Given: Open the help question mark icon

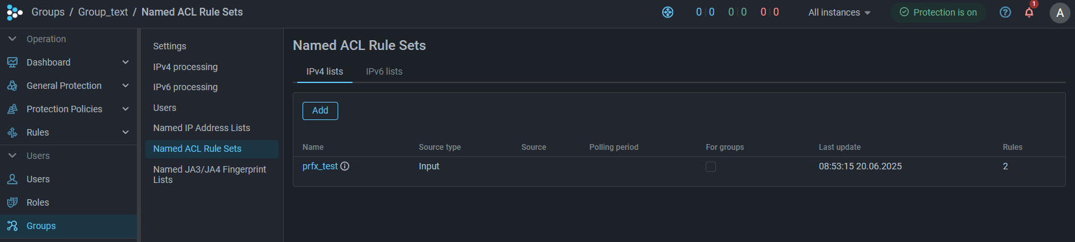Looking at the screenshot, I should 1005,12.
